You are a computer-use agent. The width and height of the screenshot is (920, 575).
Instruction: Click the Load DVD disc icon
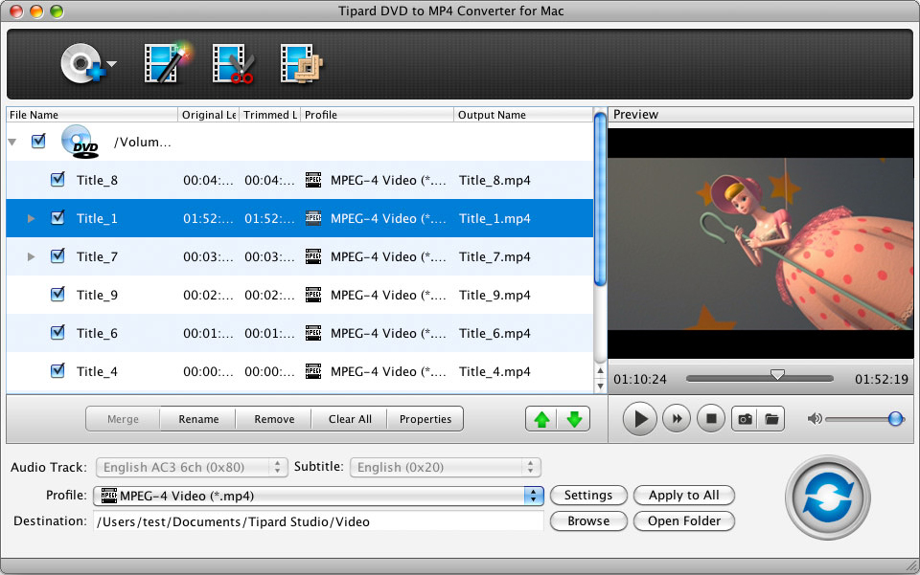pos(83,63)
